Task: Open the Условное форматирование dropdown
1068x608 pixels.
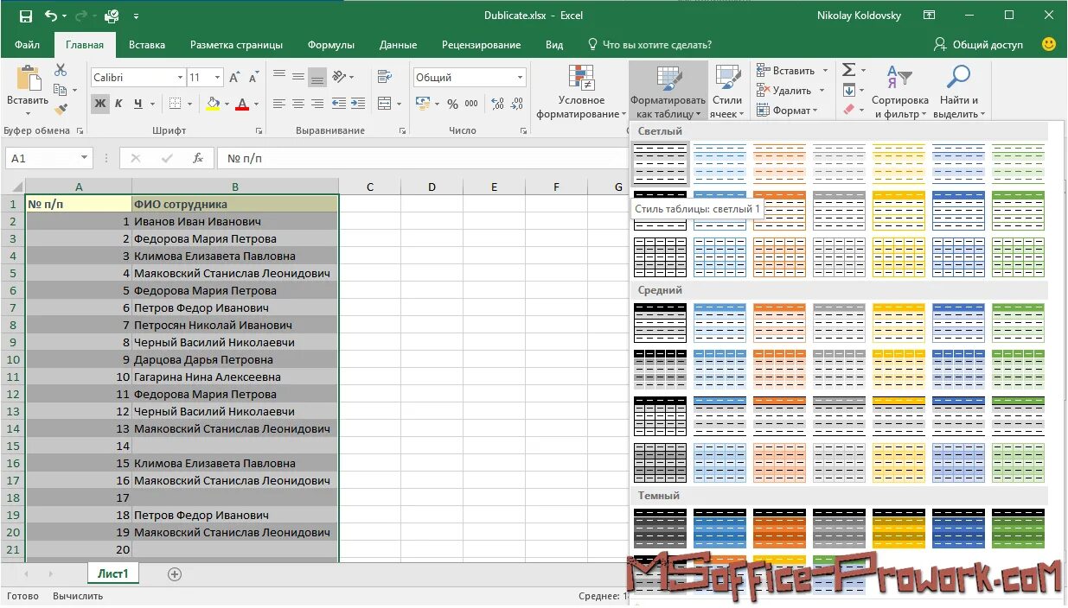Action: pos(581,92)
